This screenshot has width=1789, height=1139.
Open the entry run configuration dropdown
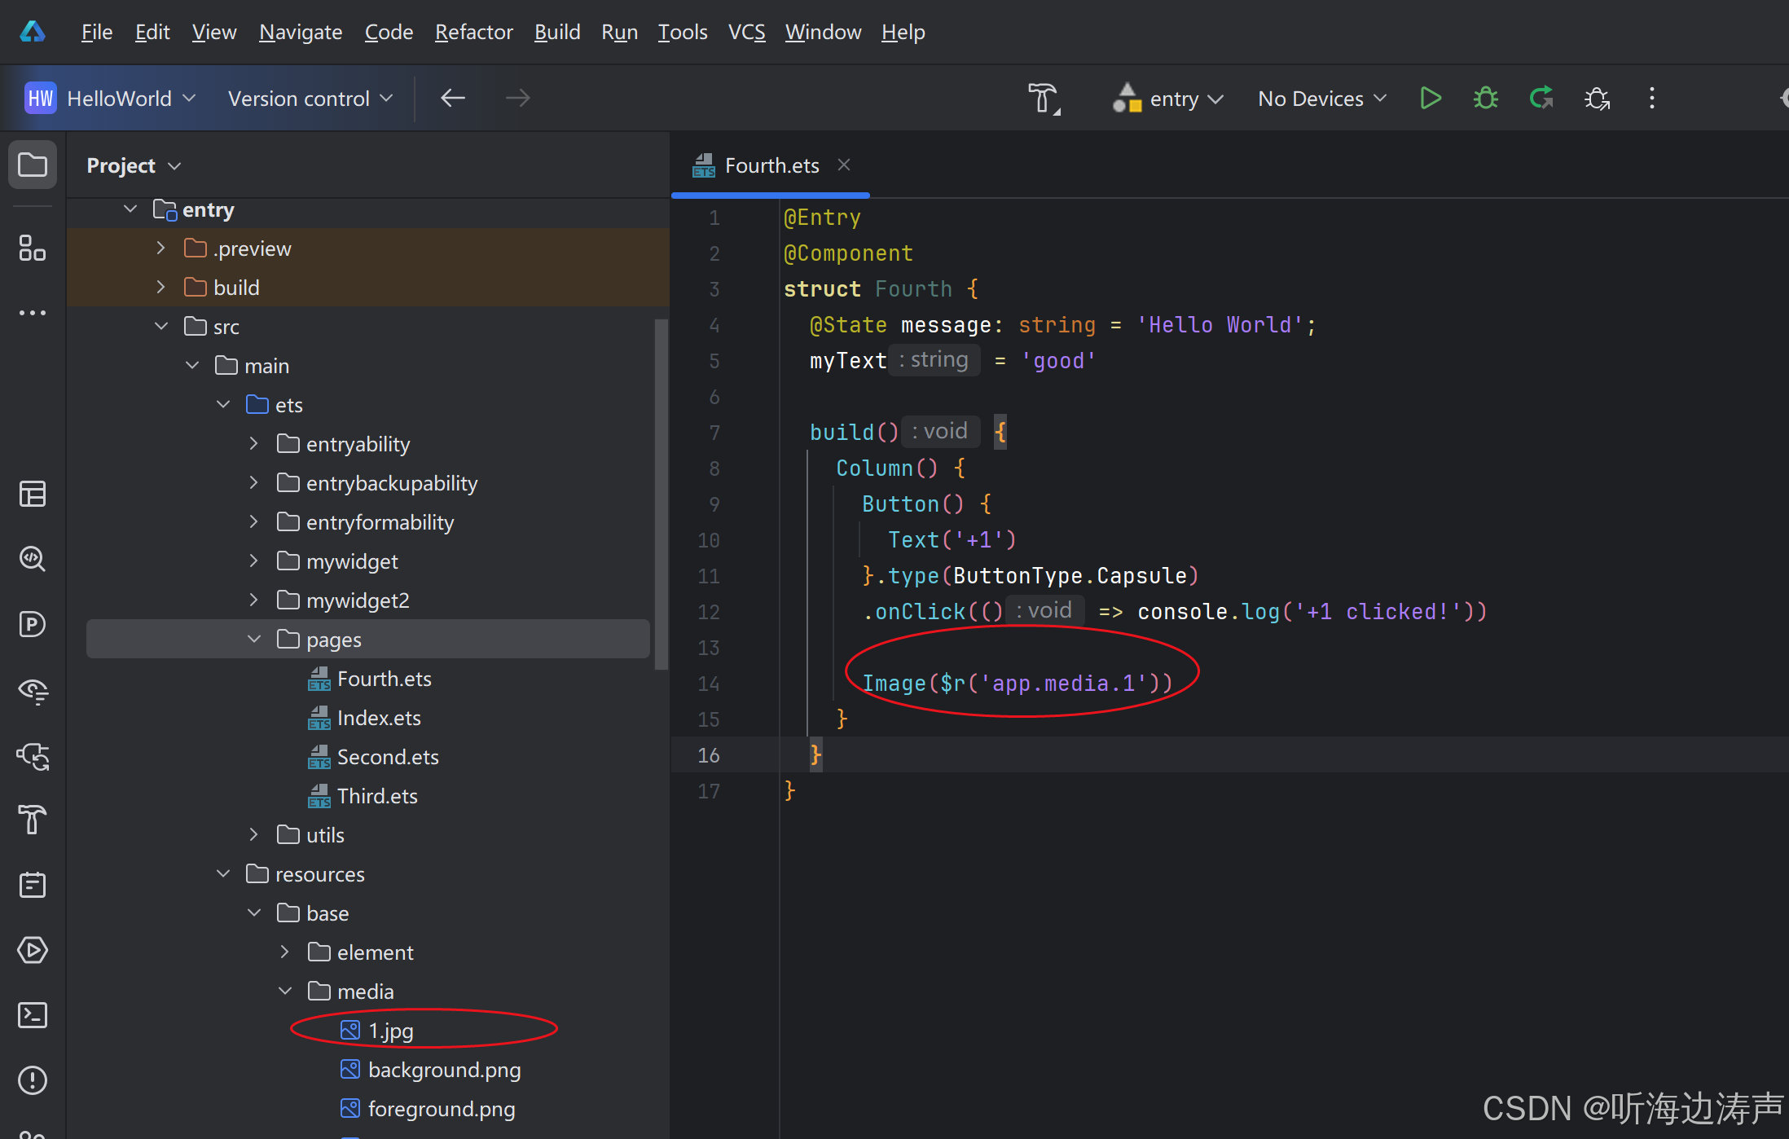[x=1168, y=99]
